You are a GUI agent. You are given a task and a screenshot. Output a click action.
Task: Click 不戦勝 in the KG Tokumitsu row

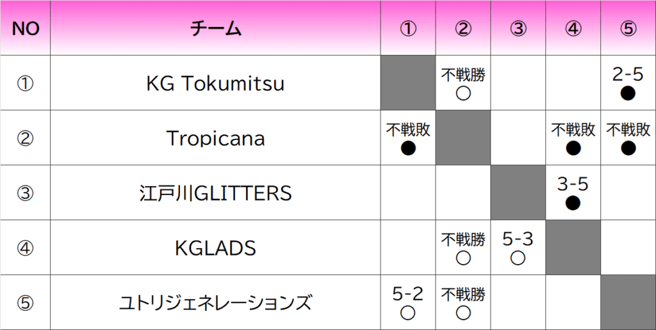(x=463, y=75)
